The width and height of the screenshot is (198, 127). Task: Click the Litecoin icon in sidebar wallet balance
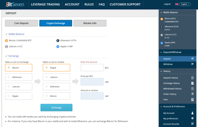pos(162,35)
